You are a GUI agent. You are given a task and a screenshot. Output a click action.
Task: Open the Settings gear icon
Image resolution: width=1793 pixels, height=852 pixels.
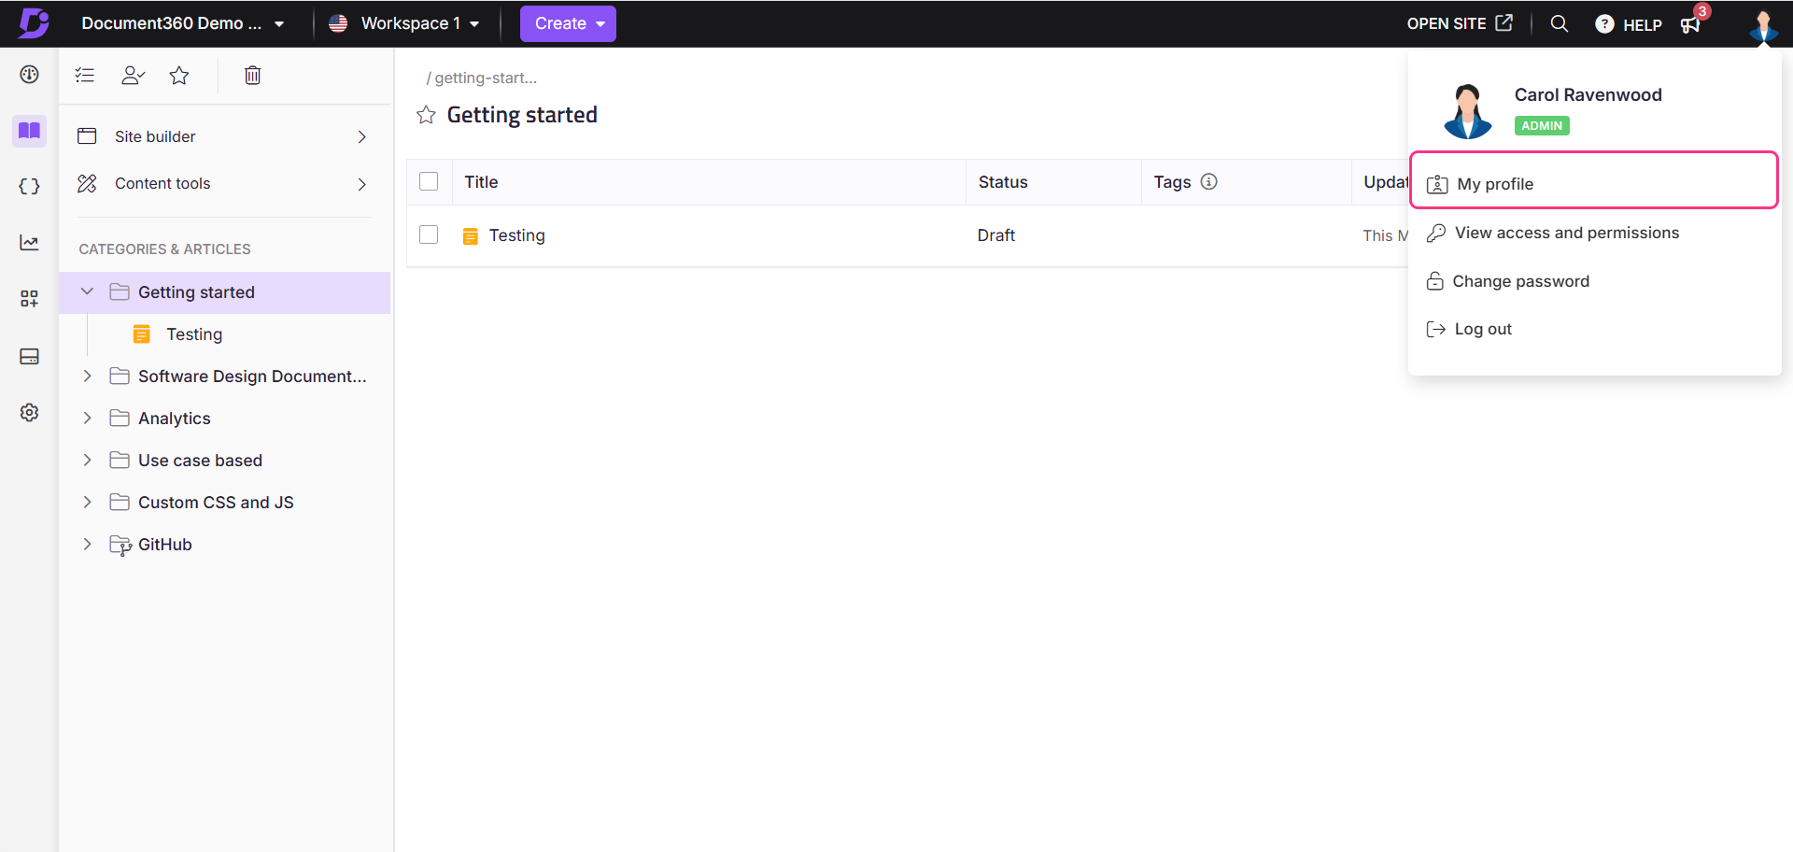[x=29, y=412]
